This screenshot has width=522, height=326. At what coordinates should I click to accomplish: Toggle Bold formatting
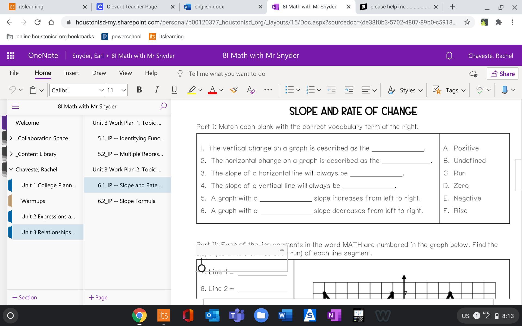[139, 90]
